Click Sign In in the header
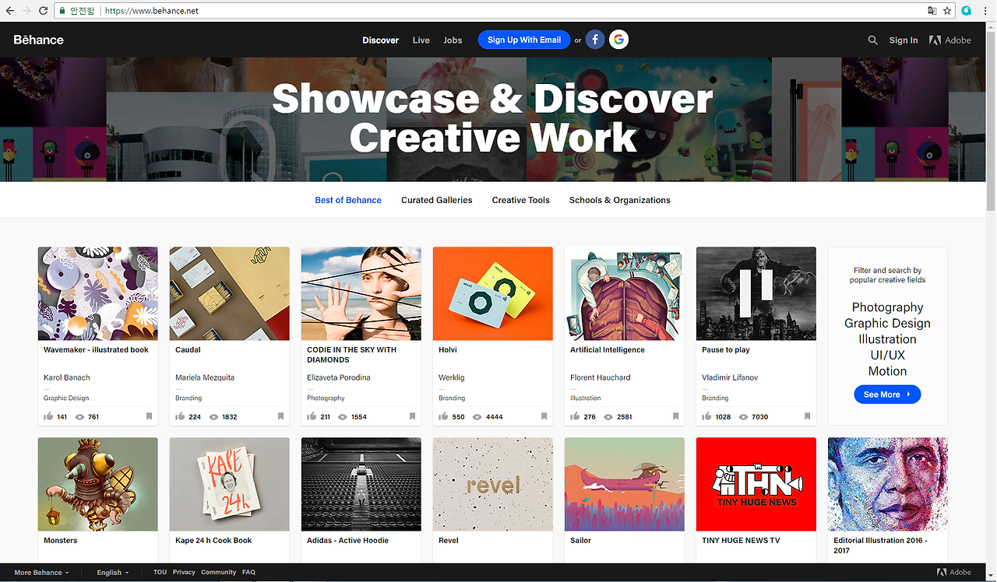This screenshot has width=997, height=582. point(904,40)
